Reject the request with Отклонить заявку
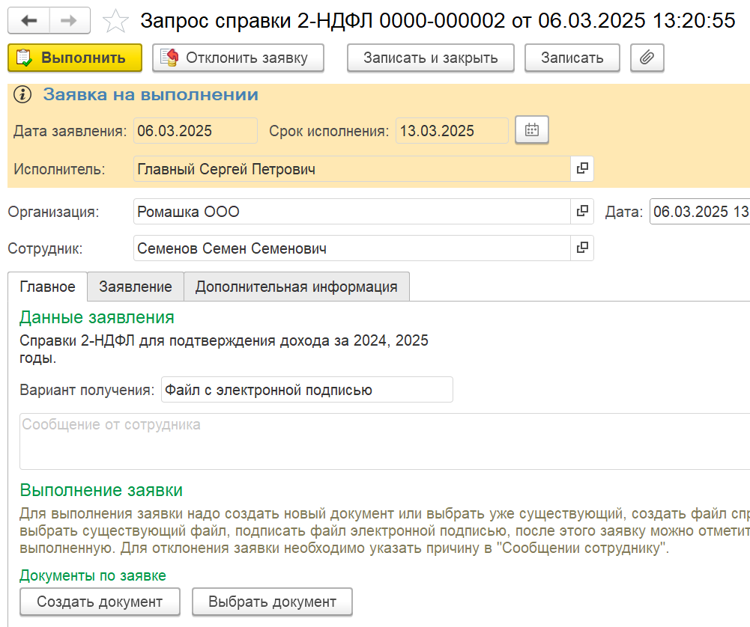The height and width of the screenshot is (627, 750). point(238,58)
